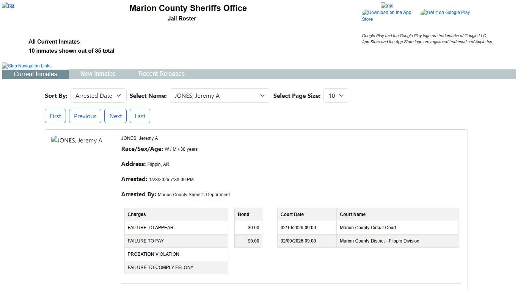The height and width of the screenshot is (291, 518).
Task: Go to the First page of inmates
Action: point(55,116)
